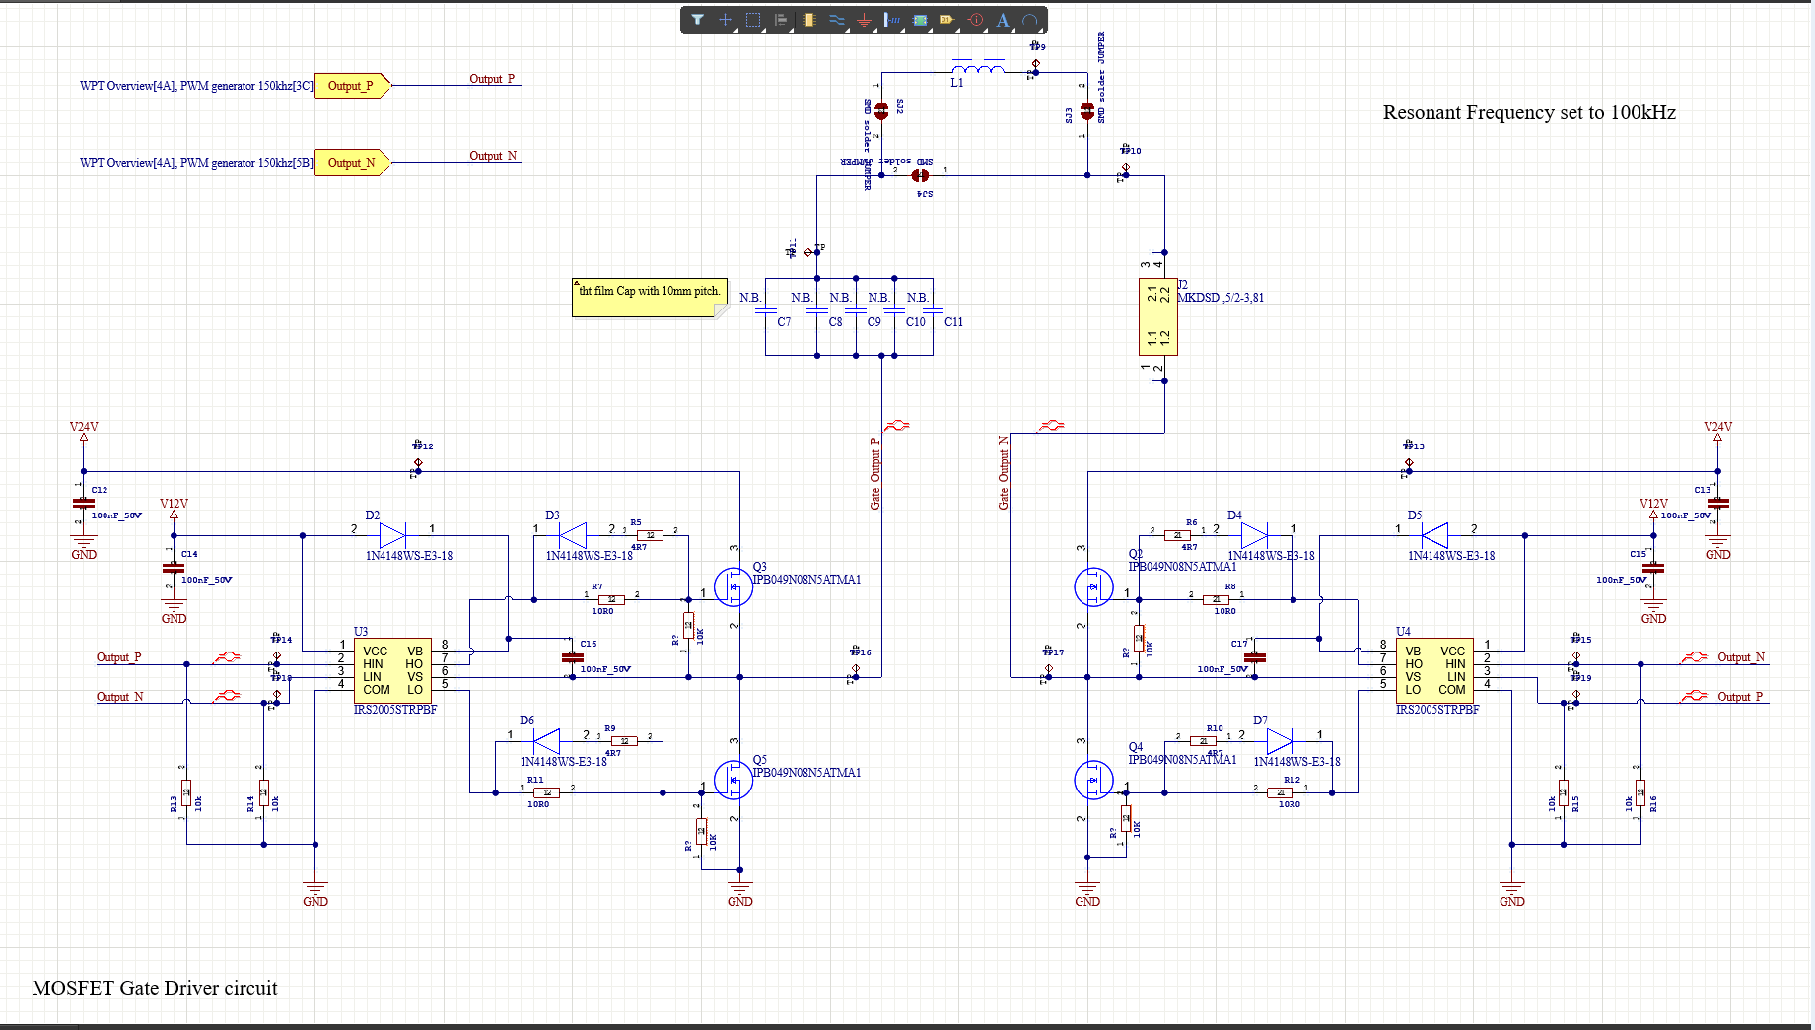Select the Place Port D1 tool
Image resolution: width=1815 pixels, height=1030 pixels.
pos(946,20)
